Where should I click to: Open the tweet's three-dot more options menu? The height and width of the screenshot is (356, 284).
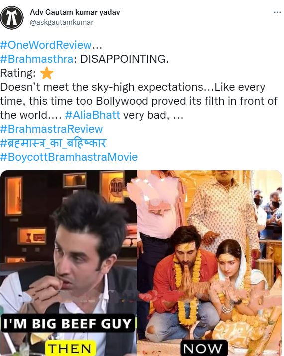click(x=277, y=12)
